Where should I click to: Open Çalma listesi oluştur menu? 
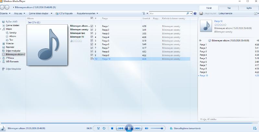coord(41,13)
